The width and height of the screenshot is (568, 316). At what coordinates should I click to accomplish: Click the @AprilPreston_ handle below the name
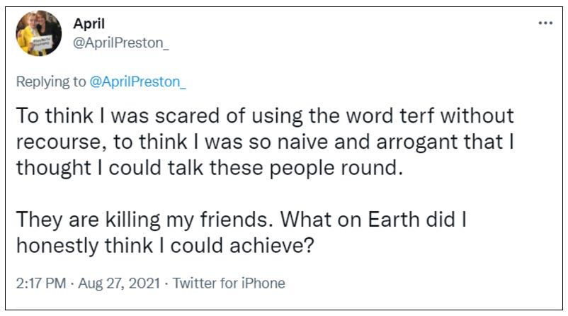(x=121, y=43)
